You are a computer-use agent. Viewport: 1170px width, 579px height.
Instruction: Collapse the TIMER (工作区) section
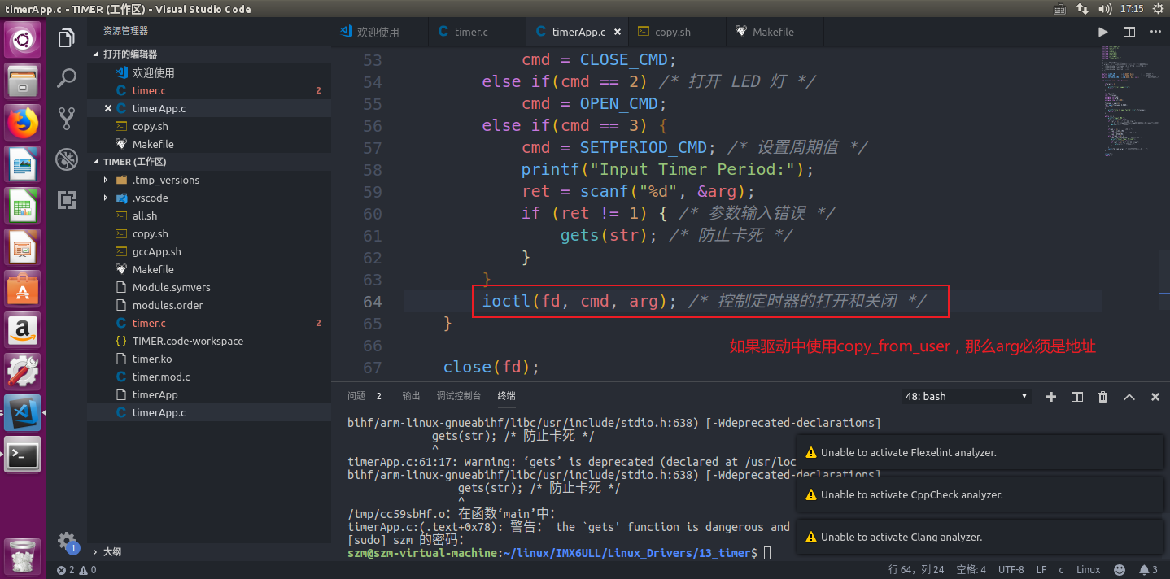[x=208, y=162]
